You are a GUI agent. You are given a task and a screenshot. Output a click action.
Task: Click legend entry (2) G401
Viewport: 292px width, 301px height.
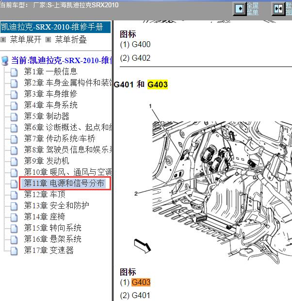pyautogui.click(x=135, y=295)
